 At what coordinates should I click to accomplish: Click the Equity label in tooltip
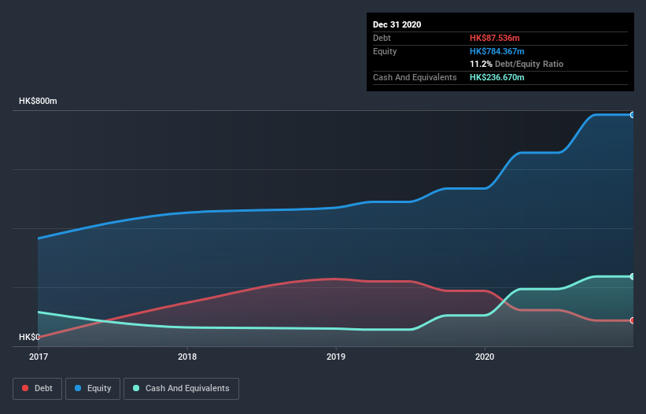click(x=385, y=51)
